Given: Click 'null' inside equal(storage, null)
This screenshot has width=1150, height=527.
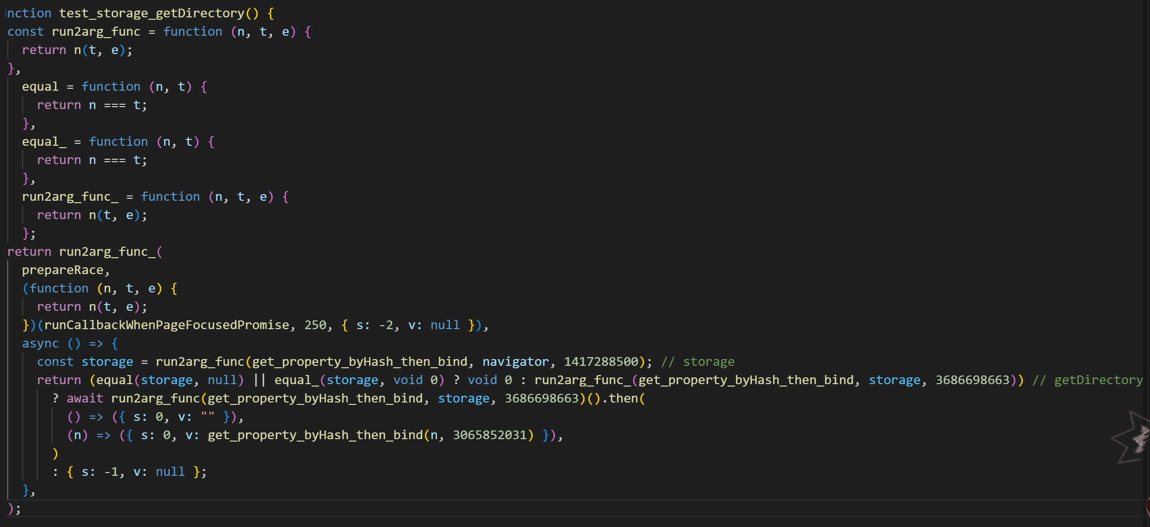Looking at the screenshot, I should point(222,380).
